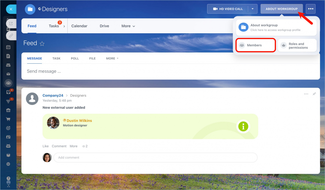Open sitemap icon at sidebar bottom
Image resolution: width=325 pixels, height=190 pixels.
coord(8,186)
